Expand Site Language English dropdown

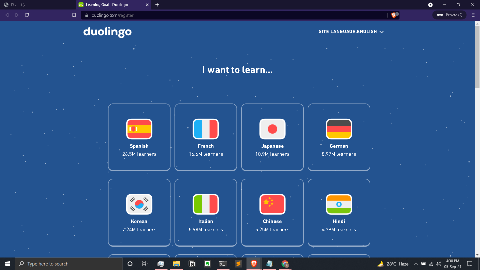pyautogui.click(x=351, y=31)
